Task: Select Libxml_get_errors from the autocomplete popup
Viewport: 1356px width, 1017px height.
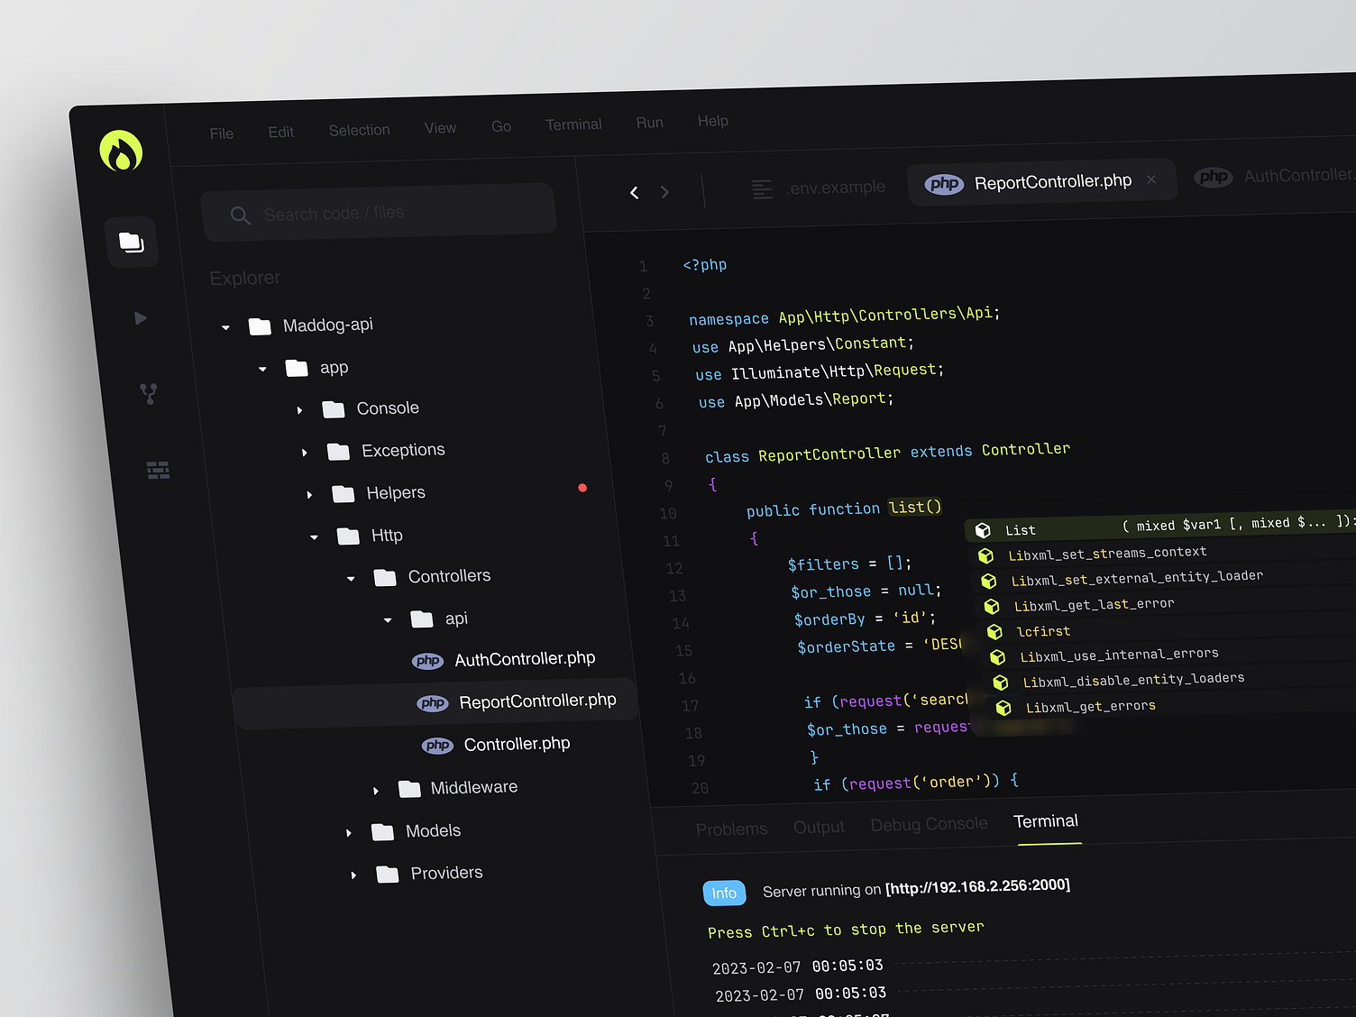Action: tap(1090, 706)
